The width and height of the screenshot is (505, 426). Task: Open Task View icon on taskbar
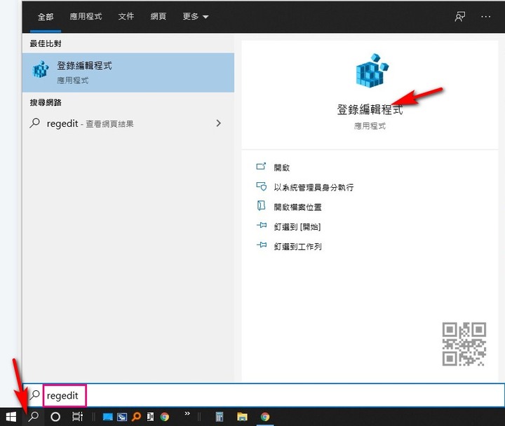point(77,417)
